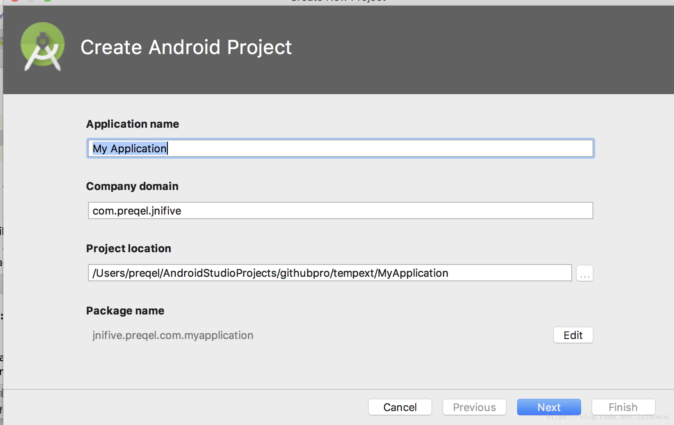
Task: Click the Android Studio logo icon
Action: coord(43,47)
